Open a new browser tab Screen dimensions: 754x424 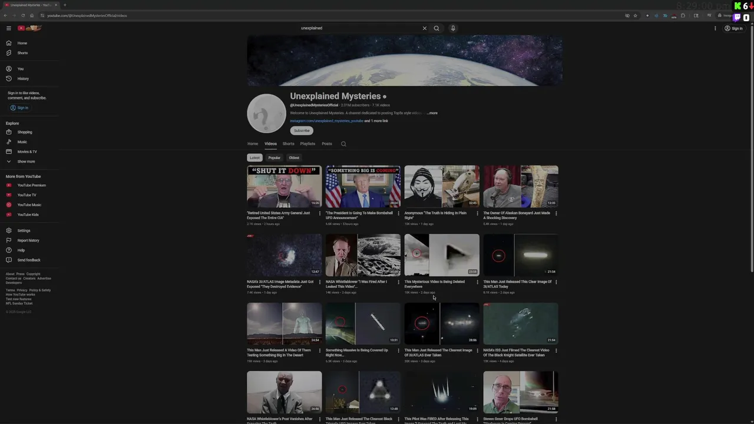[65, 5]
